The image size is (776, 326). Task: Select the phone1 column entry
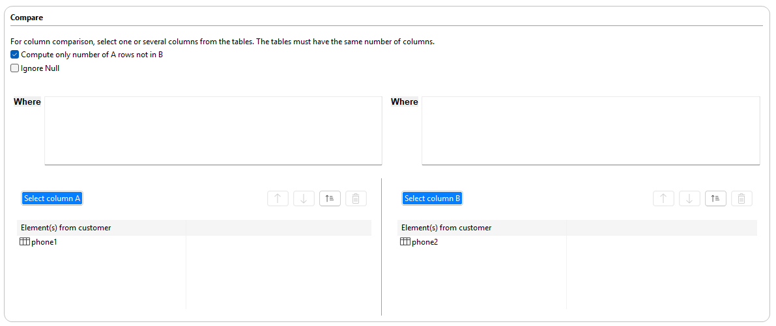pos(44,242)
